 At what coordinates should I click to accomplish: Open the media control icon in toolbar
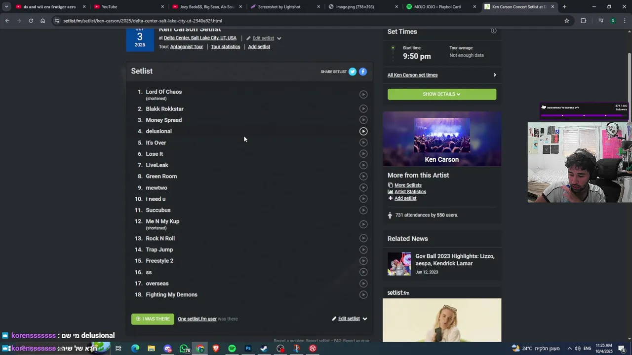pyautogui.click(x=601, y=21)
